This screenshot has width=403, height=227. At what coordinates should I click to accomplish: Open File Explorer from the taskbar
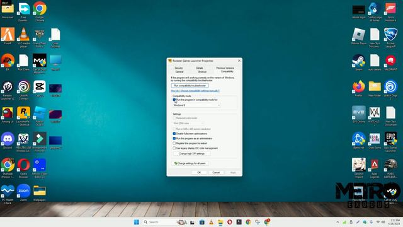tap(220, 222)
